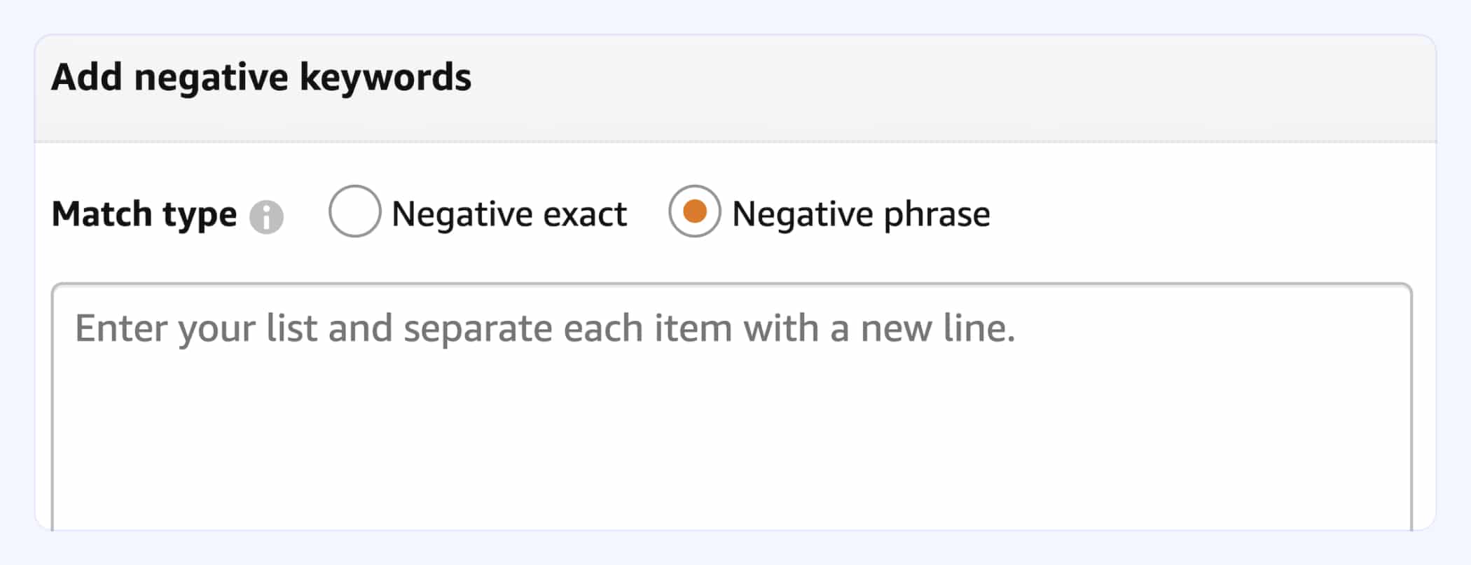
Task: Click the "Match type" field label
Action: (144, 215)
